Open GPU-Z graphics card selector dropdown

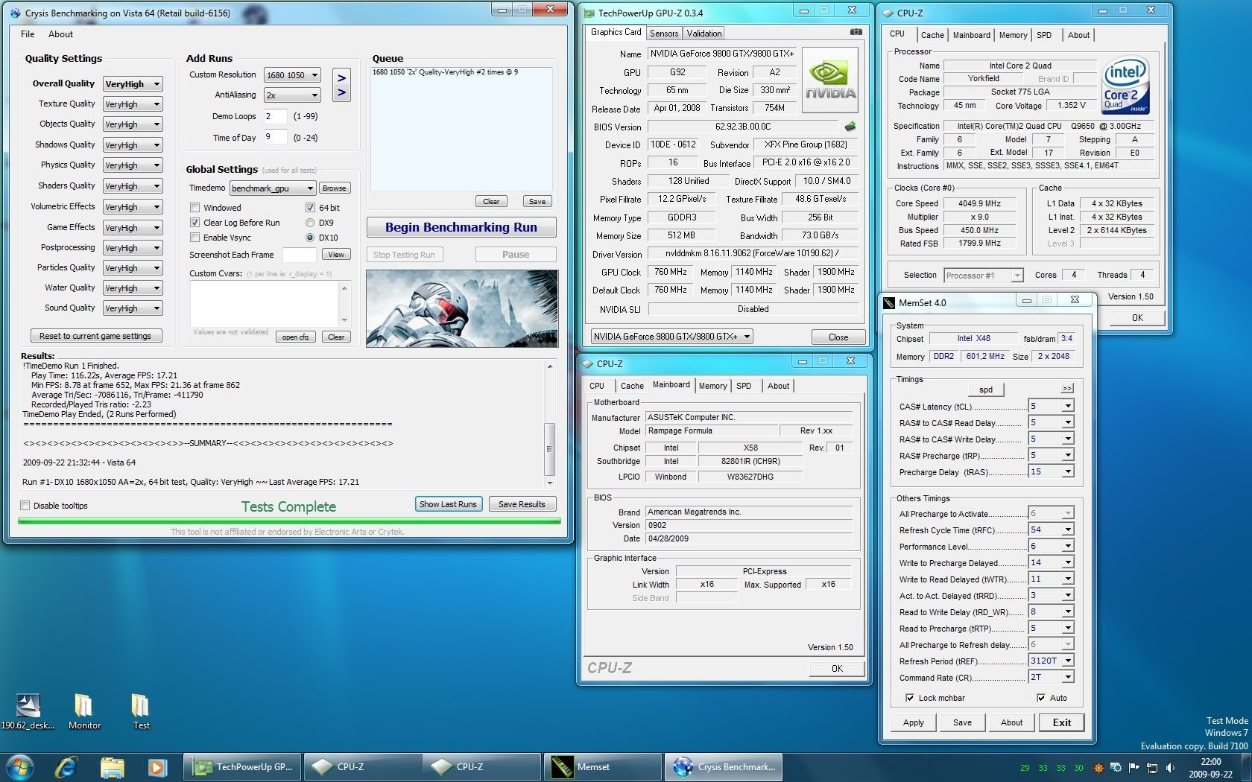pyautogui.click(x=671, y=337)
